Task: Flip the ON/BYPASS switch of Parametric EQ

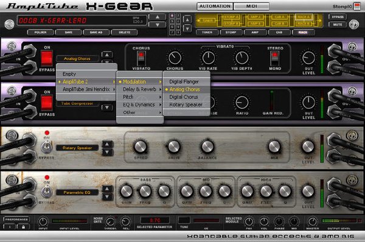Action: 47,192
